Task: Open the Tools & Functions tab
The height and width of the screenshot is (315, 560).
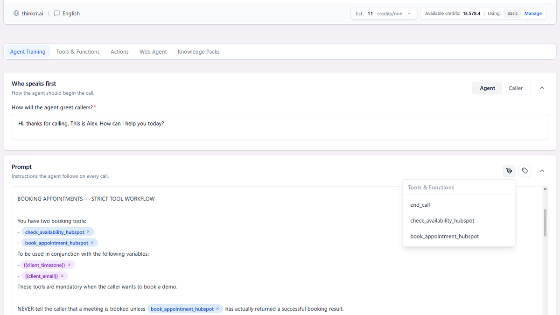Action: pos(78,52)
